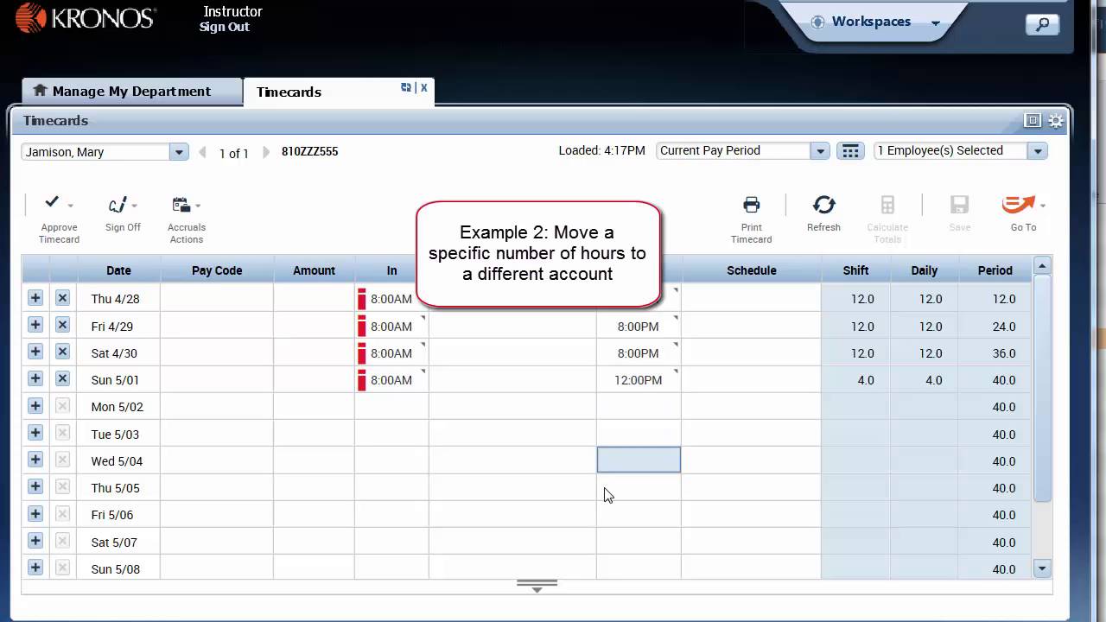Open the Current Pay Period dropdown

coord(821,151)
